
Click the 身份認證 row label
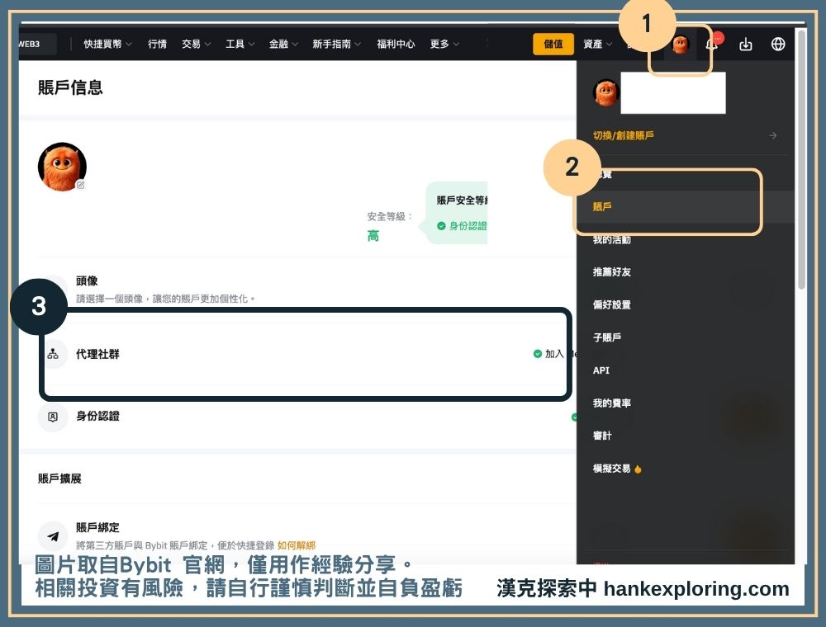pyautogui.click(x=97, y=416)
